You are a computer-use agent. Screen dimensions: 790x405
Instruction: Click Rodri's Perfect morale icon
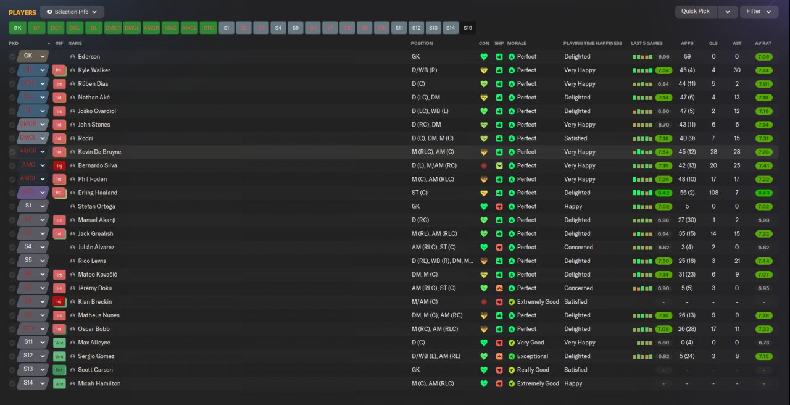[x=512, y=138]
